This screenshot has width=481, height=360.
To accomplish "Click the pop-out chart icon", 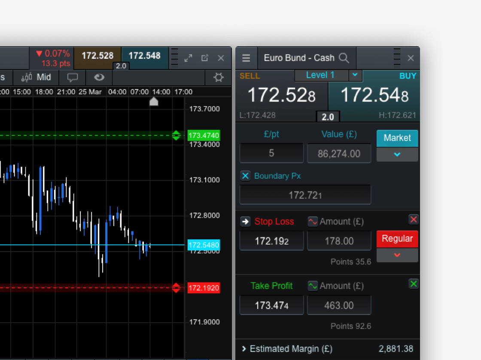I will click(x=204, y=57).
